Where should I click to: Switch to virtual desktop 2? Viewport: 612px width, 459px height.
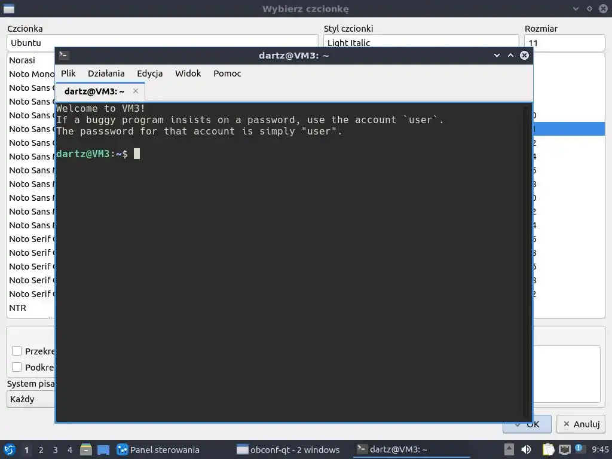click(x=41, y=450)
